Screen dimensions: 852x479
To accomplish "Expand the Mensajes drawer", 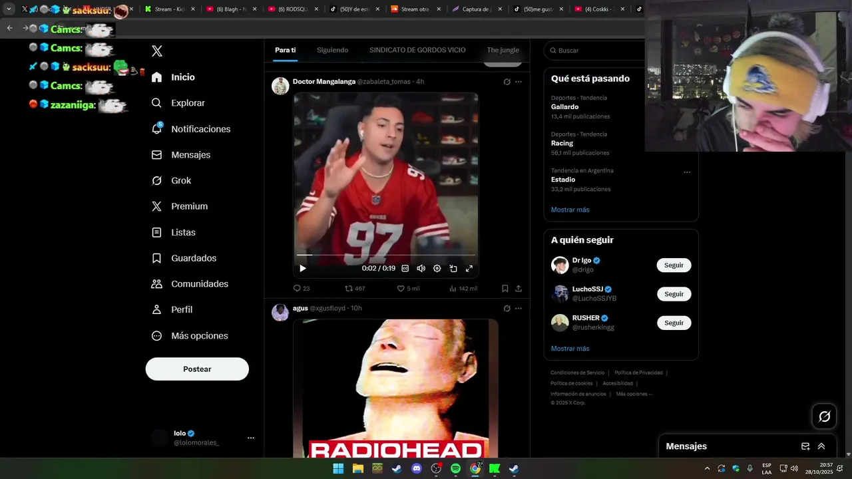I will click(821, 446).
